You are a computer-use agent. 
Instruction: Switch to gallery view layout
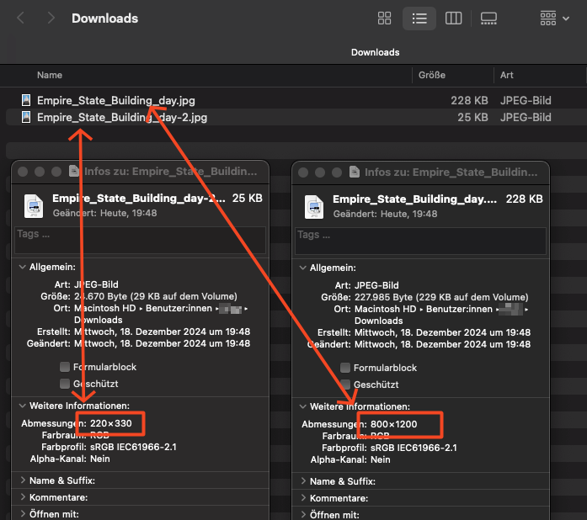tap(488, 18)
